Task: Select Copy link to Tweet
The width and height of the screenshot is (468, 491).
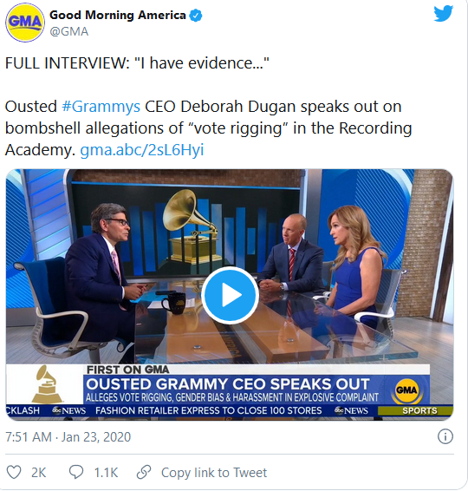Action: coord(214,472)
